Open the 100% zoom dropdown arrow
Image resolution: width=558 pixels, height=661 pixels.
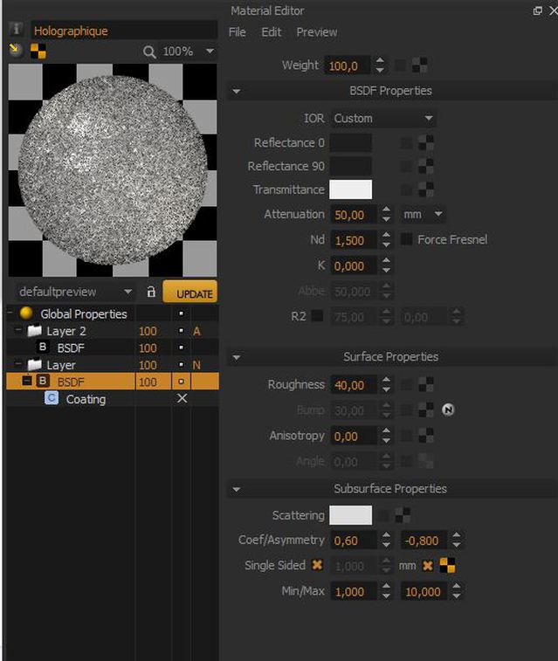tap(210, 51)
